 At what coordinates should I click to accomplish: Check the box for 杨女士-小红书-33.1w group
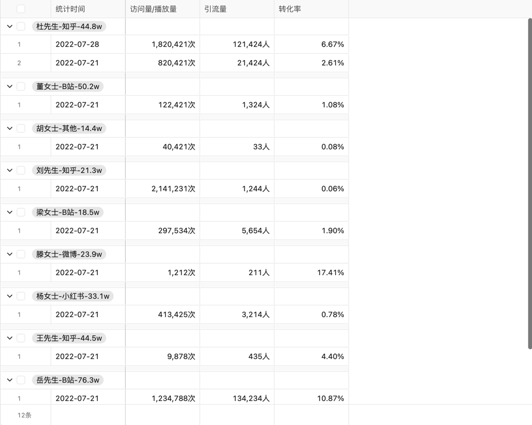(21, 296)
